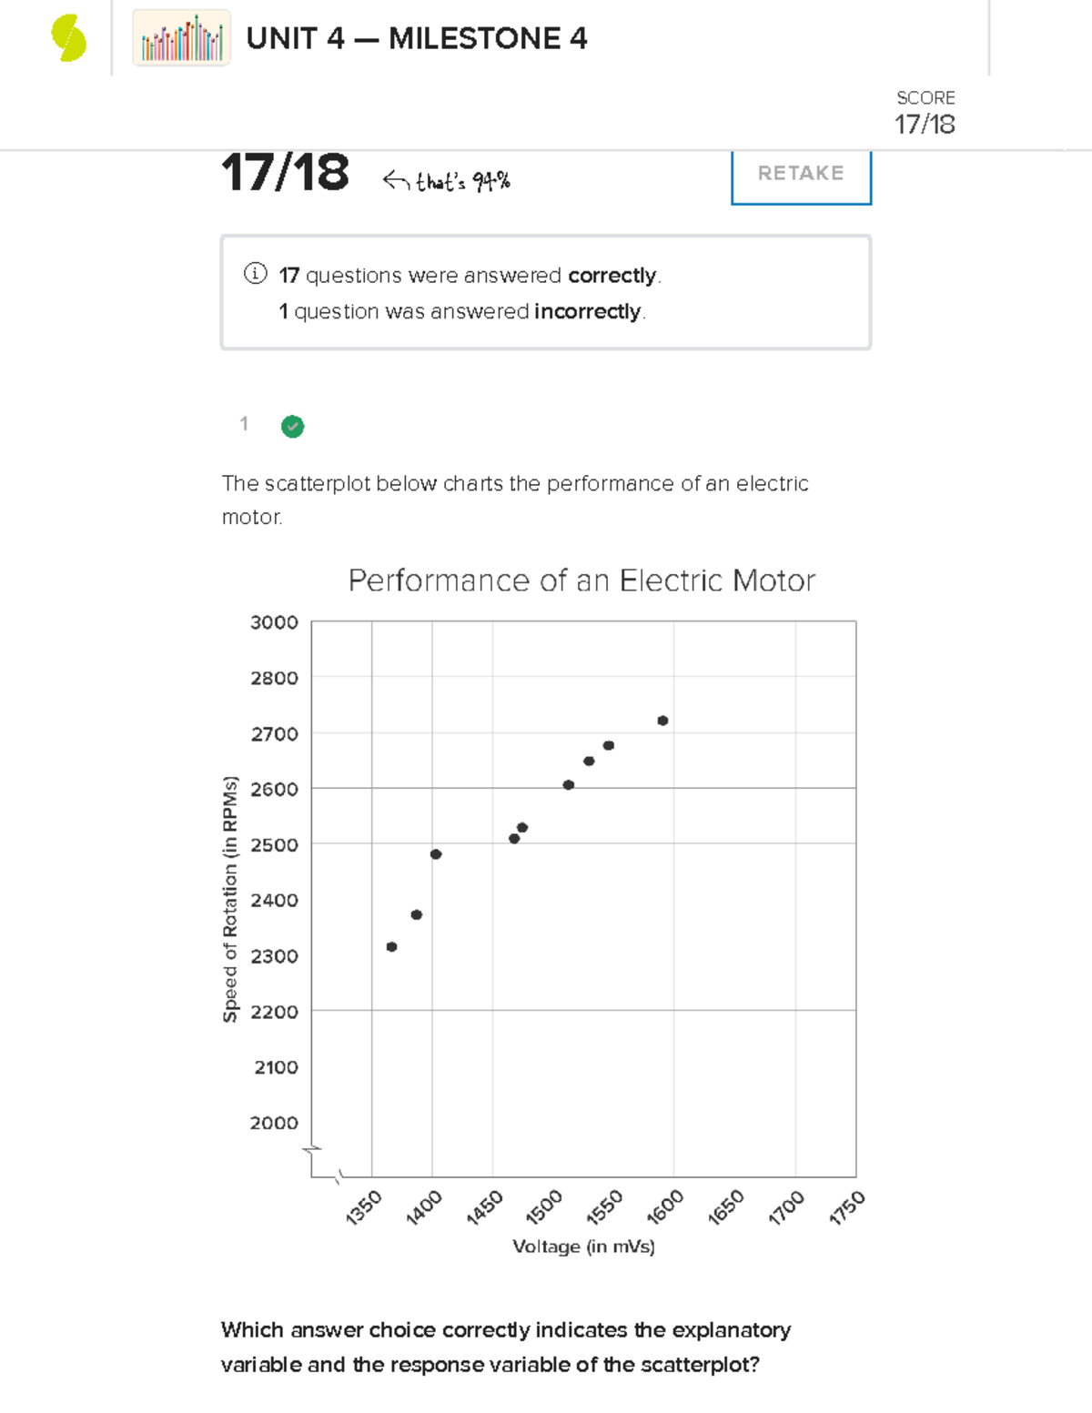Click the chart title Performance of an Electric Motor
Screen dimensions: 1092x1413
[x=581, y=580]
